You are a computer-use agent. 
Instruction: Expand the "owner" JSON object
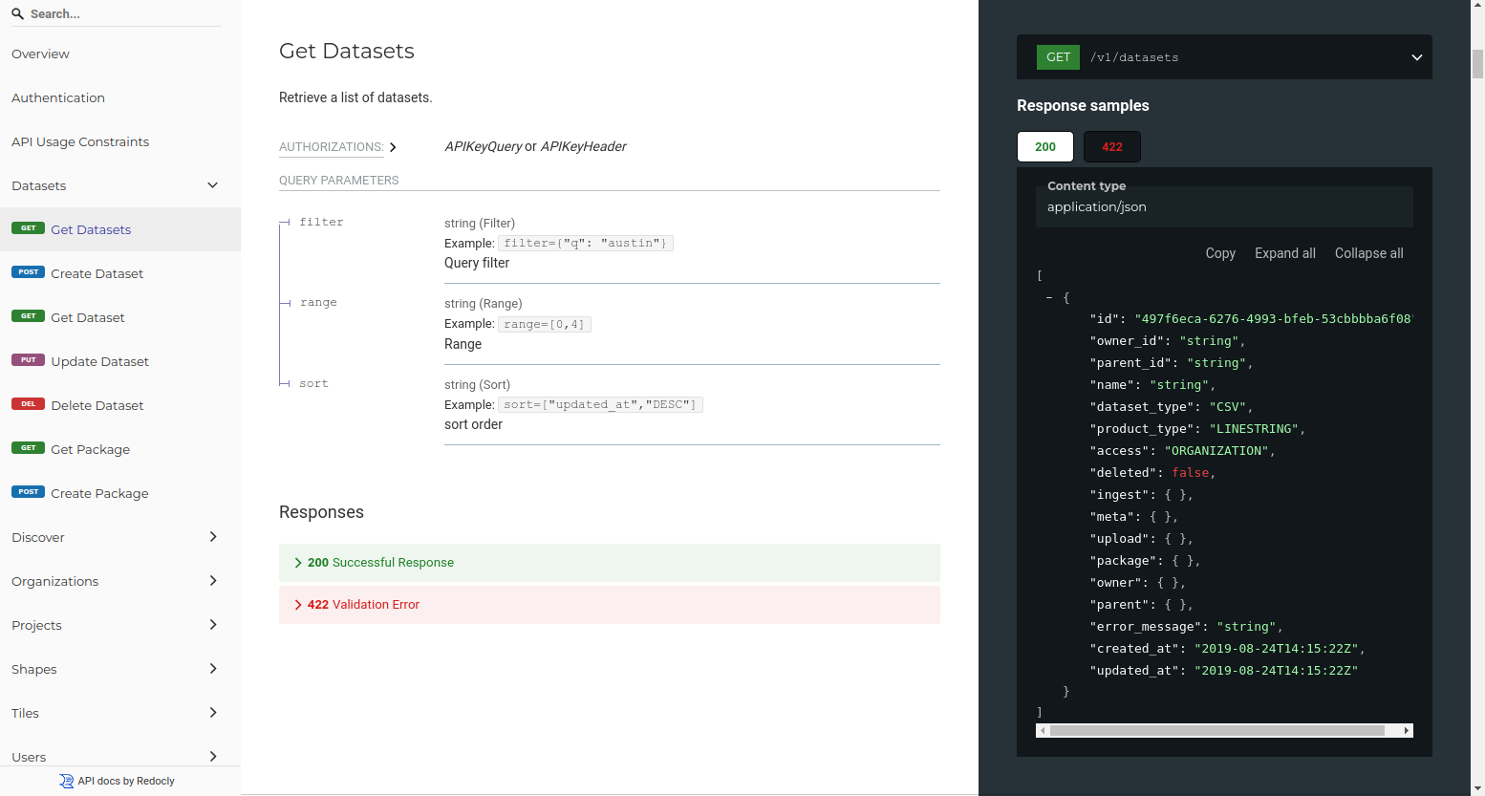pos(1169,583)
